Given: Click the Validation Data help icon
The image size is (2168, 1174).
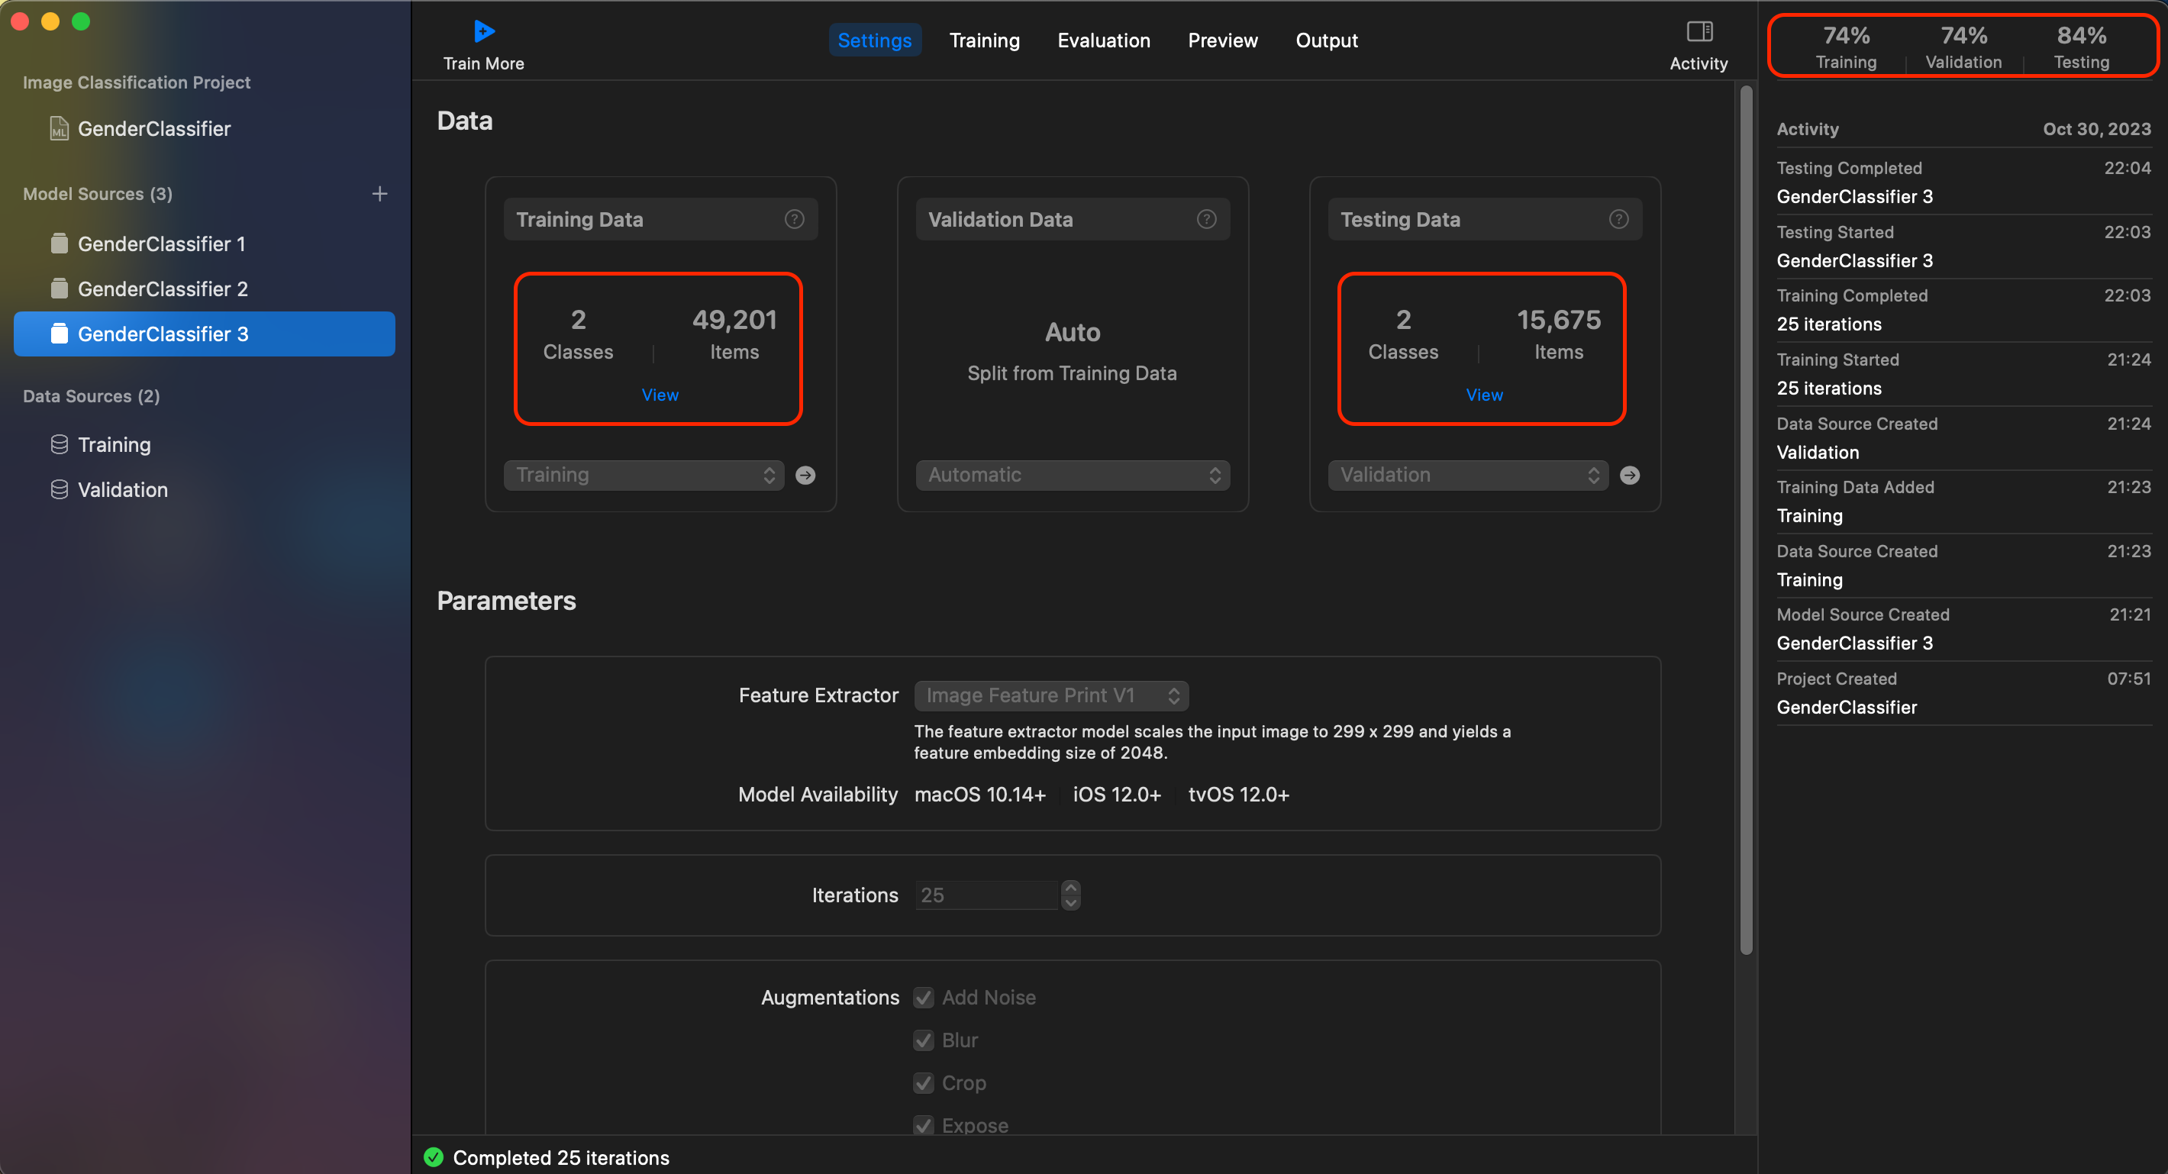Looking at the screenshot, I should (x=1206, y=220).
